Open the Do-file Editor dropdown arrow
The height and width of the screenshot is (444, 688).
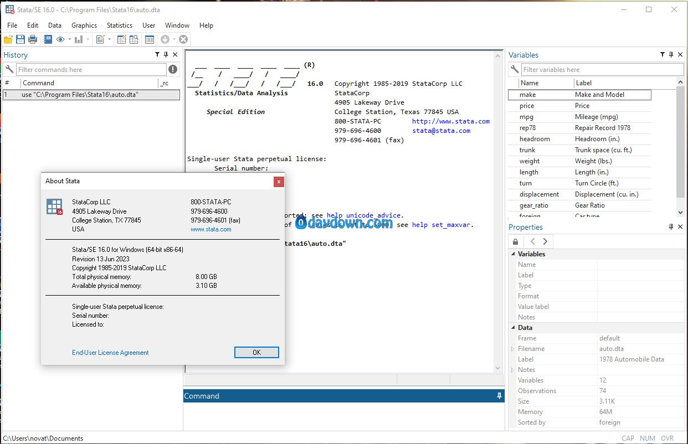point(109,39)
